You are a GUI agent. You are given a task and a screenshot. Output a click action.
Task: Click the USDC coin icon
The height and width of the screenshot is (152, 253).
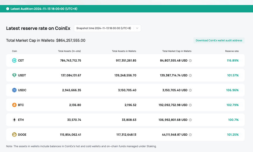point(14,90)
